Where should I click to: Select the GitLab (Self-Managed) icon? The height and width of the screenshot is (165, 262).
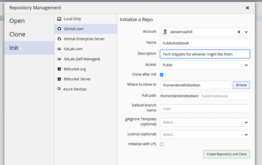click(x=59, y=59)
